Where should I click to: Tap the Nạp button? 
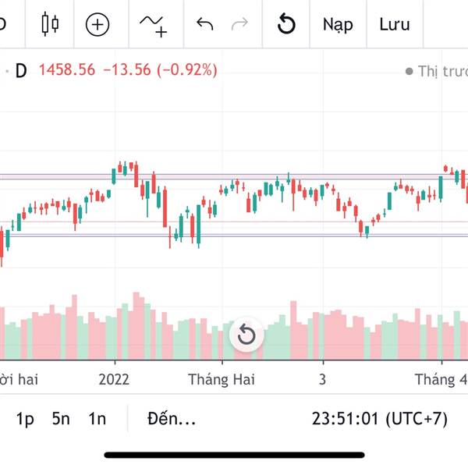[338, 24]
